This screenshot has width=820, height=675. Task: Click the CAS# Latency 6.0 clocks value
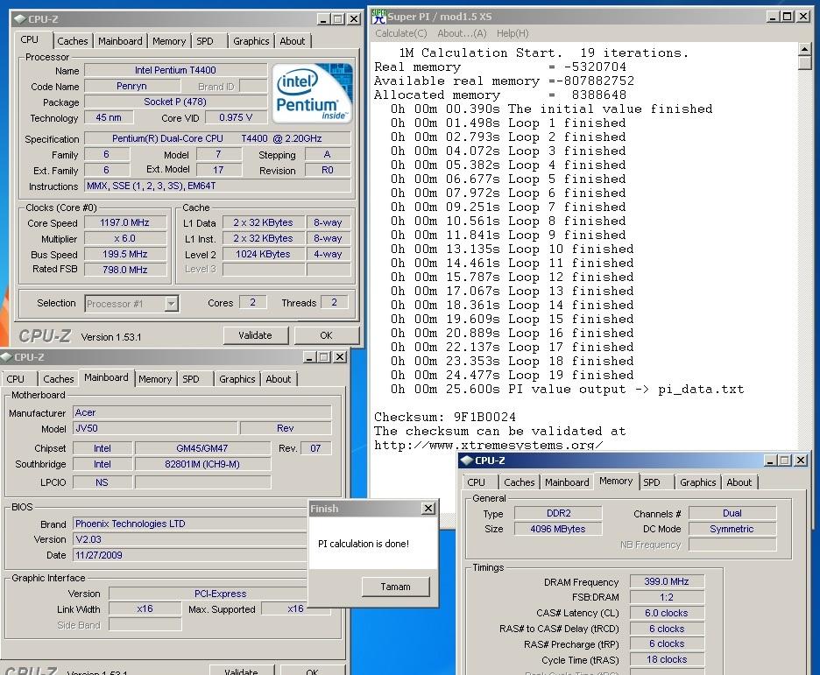[x=667, y=614]
